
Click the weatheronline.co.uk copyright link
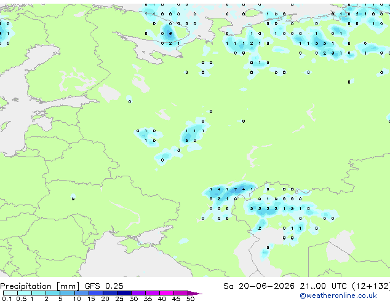(338, 295)
